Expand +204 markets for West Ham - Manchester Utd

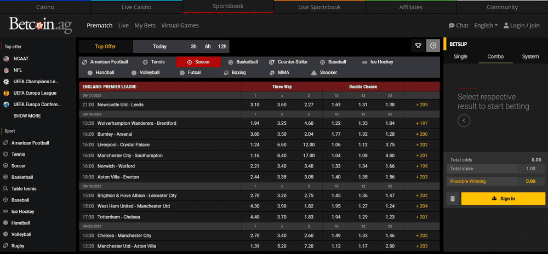421,206
